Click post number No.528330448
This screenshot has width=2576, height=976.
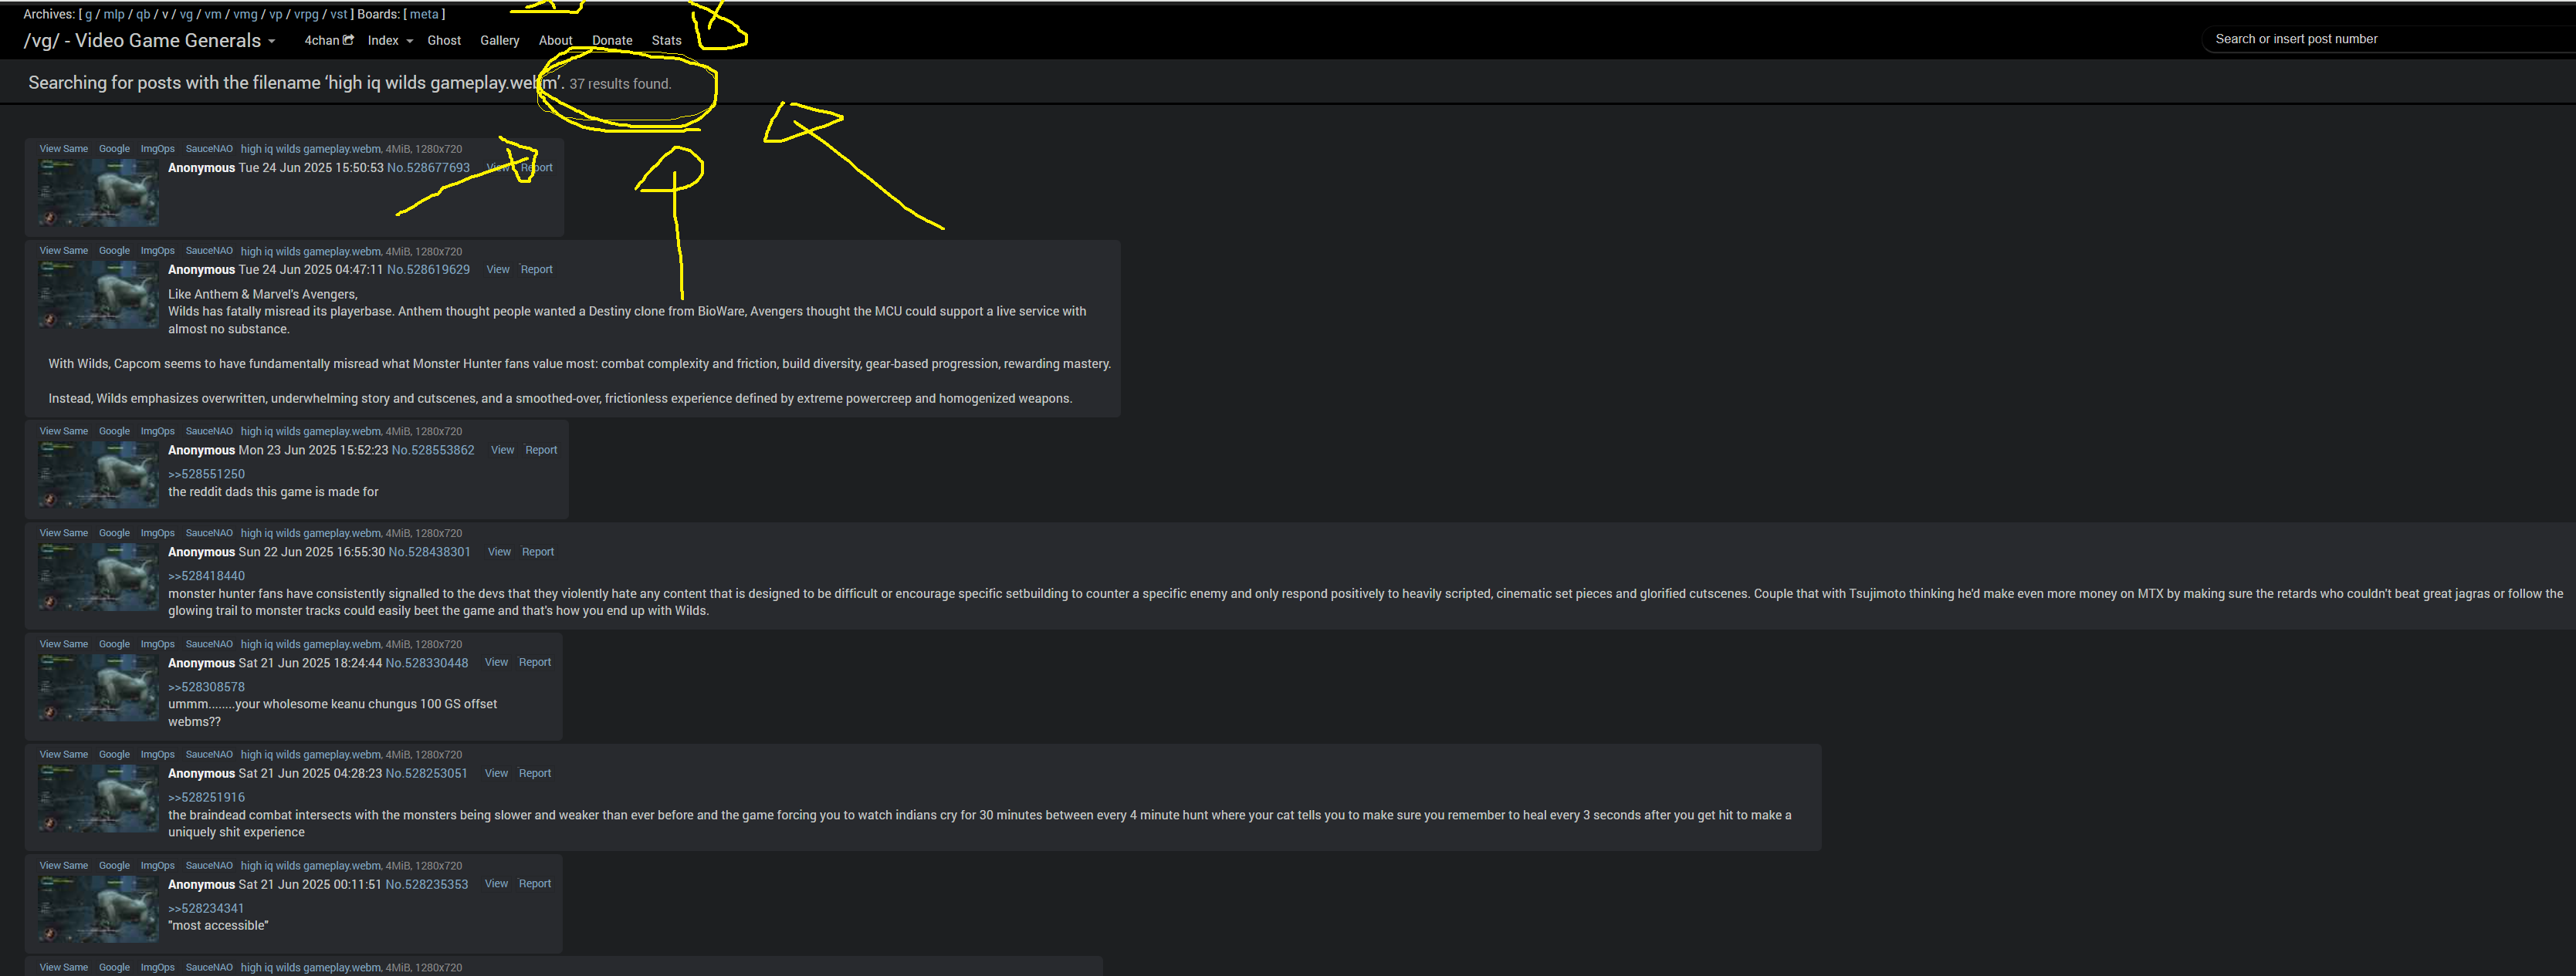point(427,664)
